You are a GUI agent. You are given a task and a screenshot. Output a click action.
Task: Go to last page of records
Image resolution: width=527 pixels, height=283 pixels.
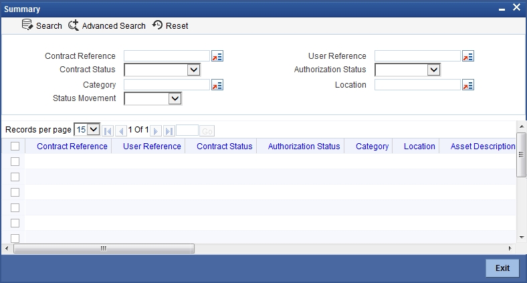169,130
